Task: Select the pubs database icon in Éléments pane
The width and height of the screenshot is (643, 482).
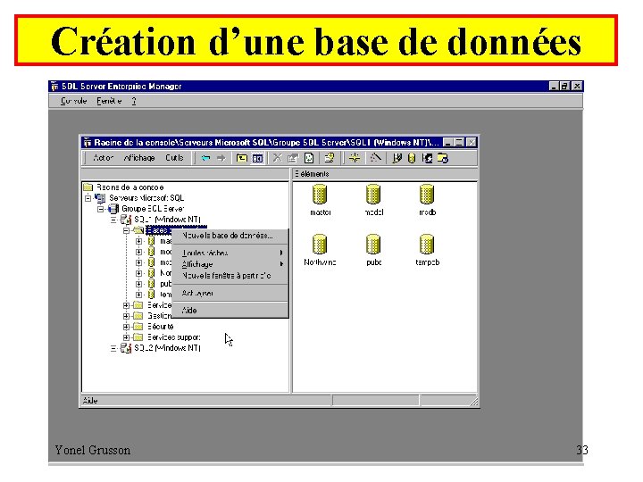Action: pyautogui.click(x=373, y=245)
